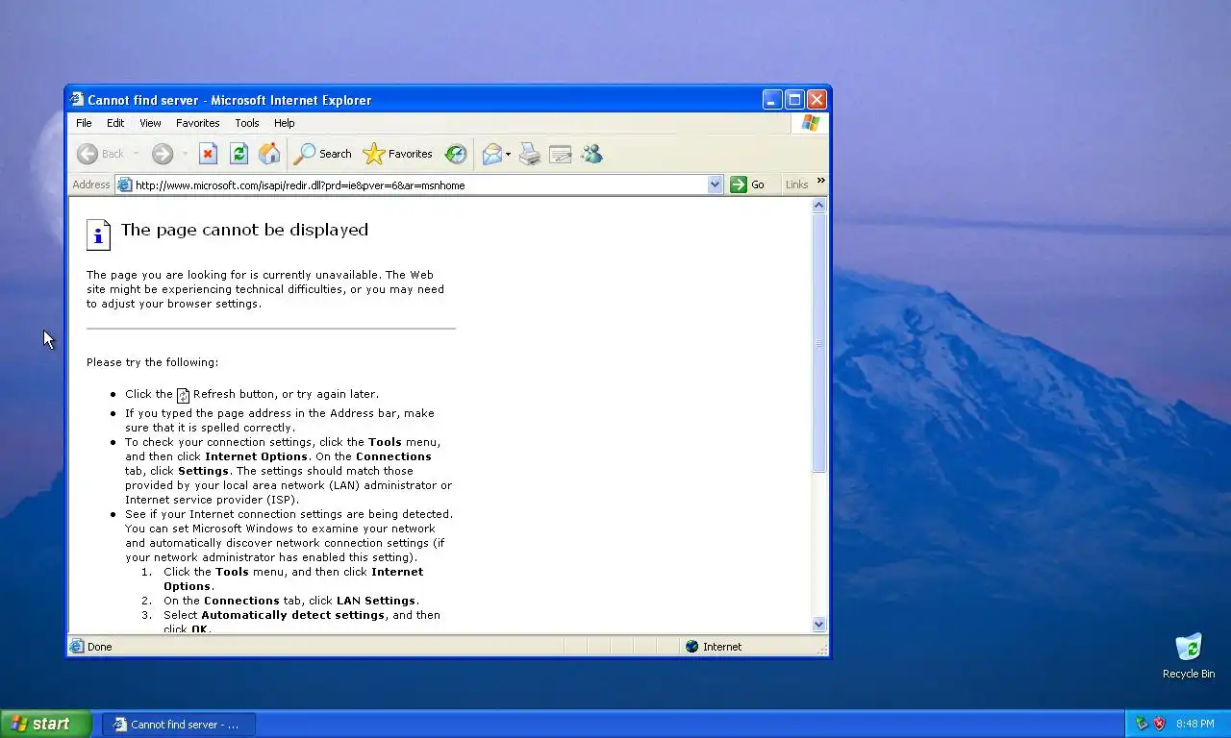Open the Help menu
The height and width of the screenshot is (738, 1231).
(x=284, y=123)
